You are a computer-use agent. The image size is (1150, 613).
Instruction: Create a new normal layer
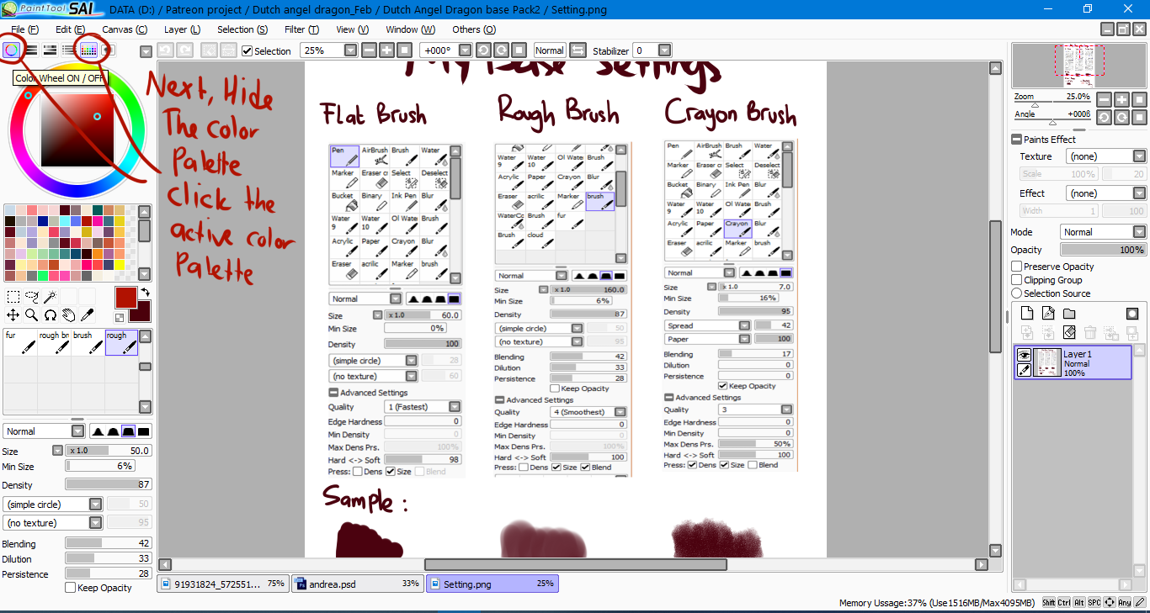point(1026,314)
